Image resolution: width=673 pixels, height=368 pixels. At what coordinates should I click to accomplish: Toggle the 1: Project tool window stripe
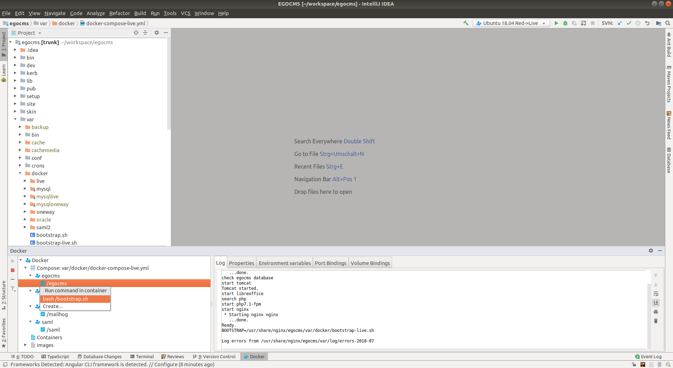[4, 44]
